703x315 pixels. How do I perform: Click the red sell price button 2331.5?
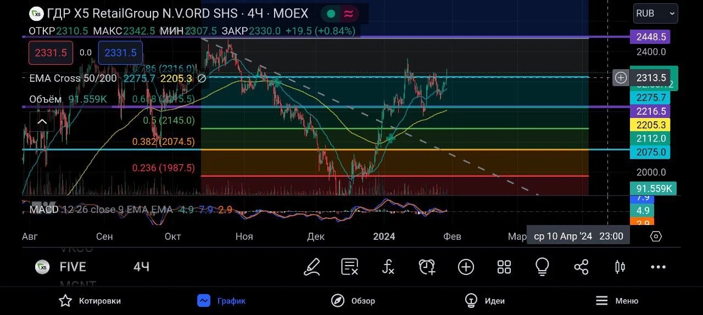[x=51, y=53]
